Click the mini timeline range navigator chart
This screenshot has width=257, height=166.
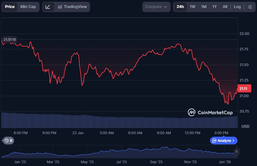(x=118, y=152)
